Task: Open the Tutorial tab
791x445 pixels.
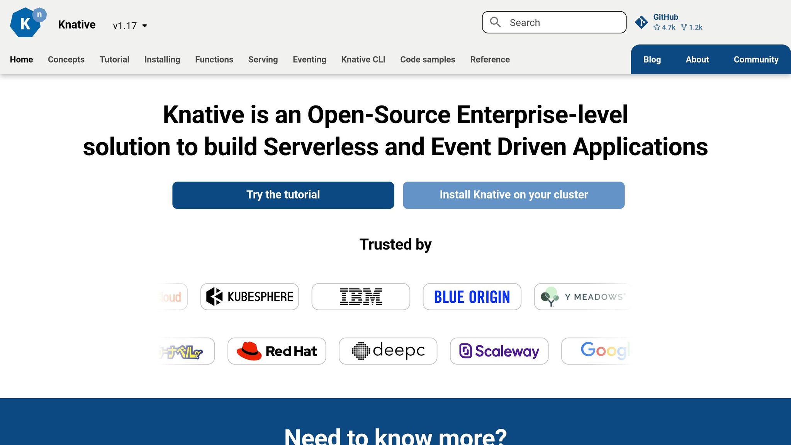Action: [x=114, y=59]
